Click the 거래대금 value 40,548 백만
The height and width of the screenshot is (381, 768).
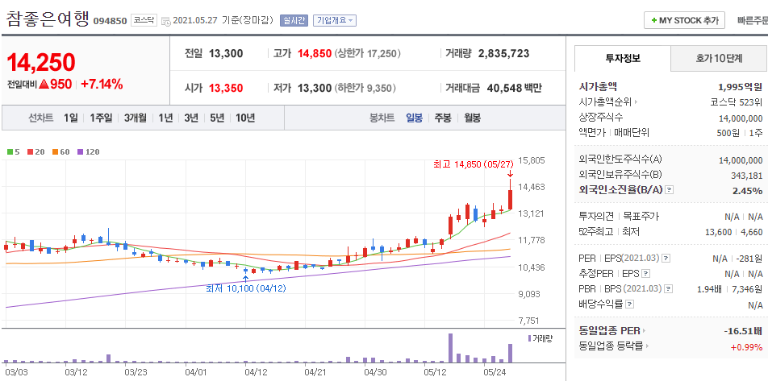click(515, 88)
